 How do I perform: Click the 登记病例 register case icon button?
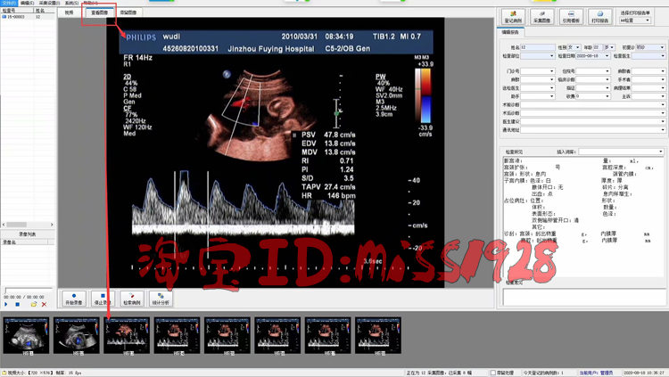[513, 17]
